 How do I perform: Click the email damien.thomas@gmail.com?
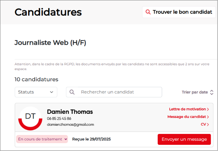pos(70,125)
